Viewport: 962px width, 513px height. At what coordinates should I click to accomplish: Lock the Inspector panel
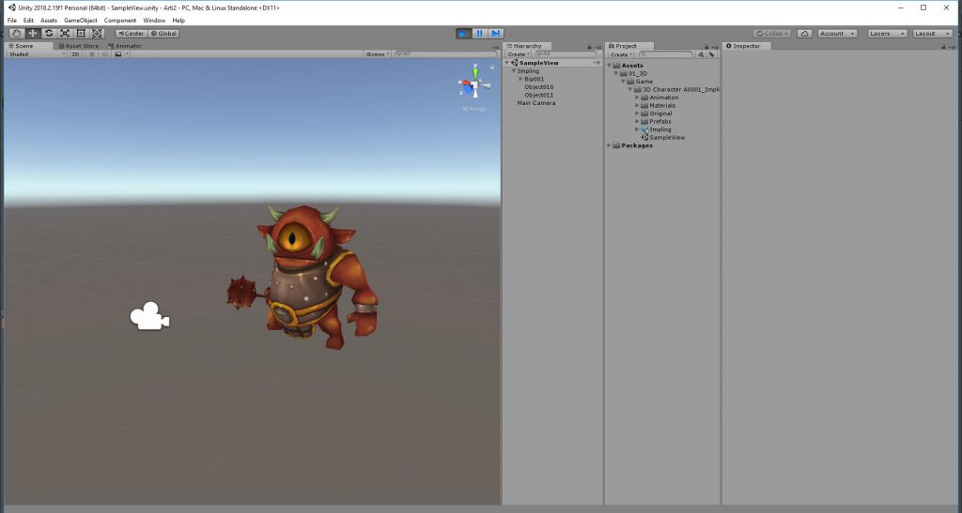945,47
